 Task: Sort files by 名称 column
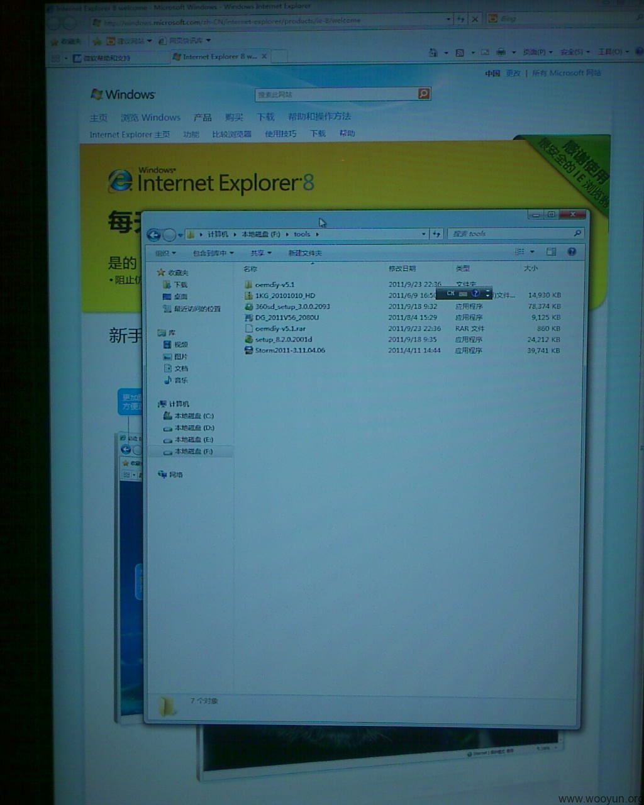click(250, 269)
